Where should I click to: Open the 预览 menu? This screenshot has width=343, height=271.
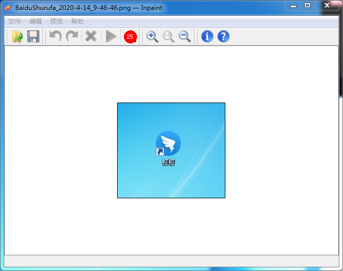click(x=56, y=21)
